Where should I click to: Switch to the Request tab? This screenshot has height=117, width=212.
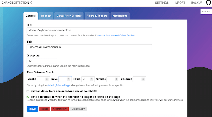click(46, 16)
